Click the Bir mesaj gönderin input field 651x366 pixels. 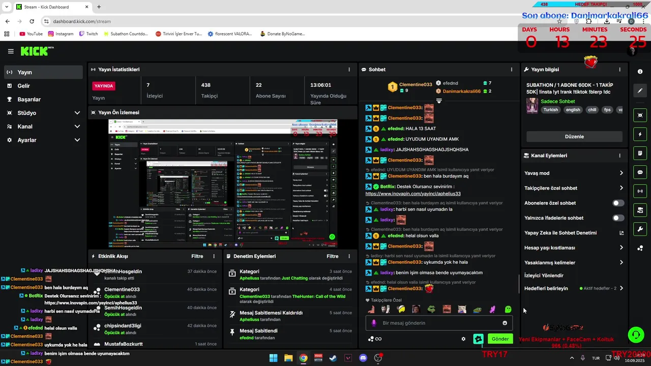pos(439,323)
